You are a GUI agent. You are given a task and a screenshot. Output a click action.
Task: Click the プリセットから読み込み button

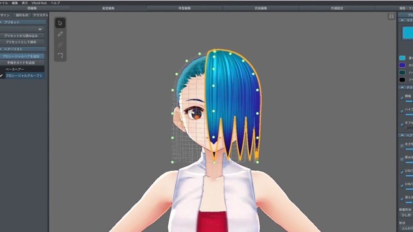click(23, 36)
